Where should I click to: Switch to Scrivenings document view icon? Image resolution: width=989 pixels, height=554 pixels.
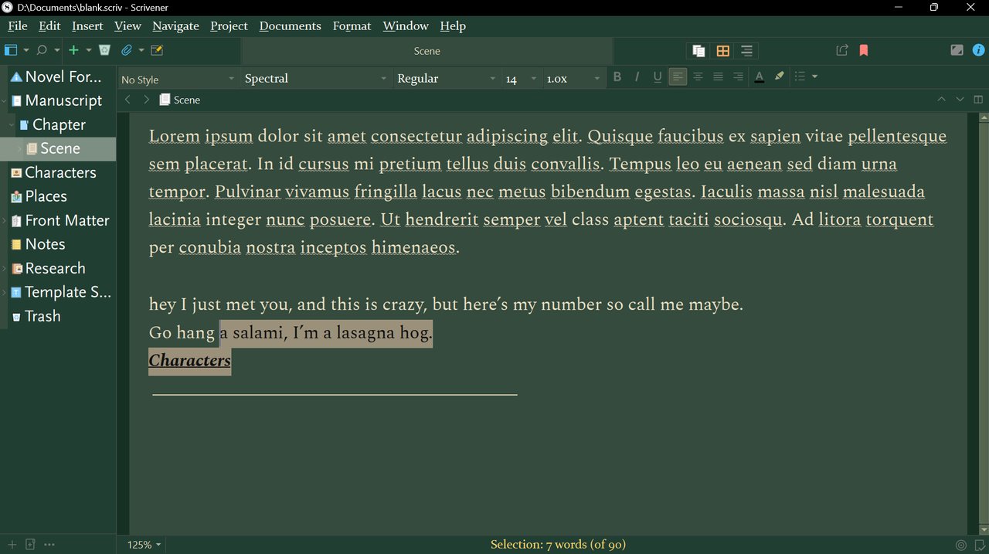pyautogui.click(x=698, y=51)
